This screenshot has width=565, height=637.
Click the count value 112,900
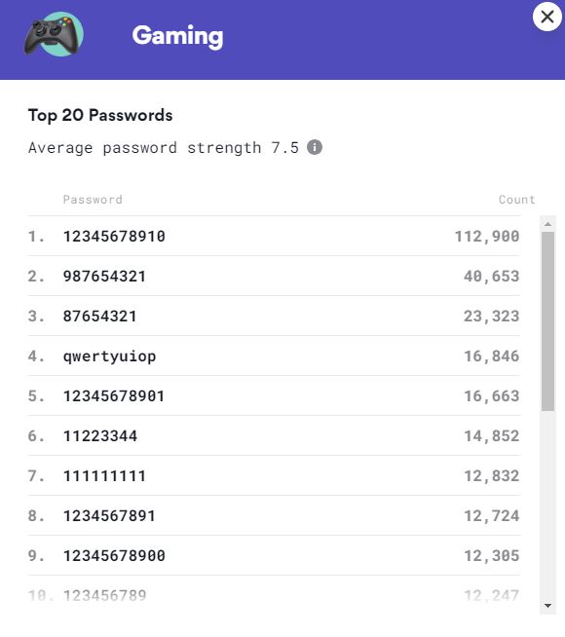(x=487, y=236)
